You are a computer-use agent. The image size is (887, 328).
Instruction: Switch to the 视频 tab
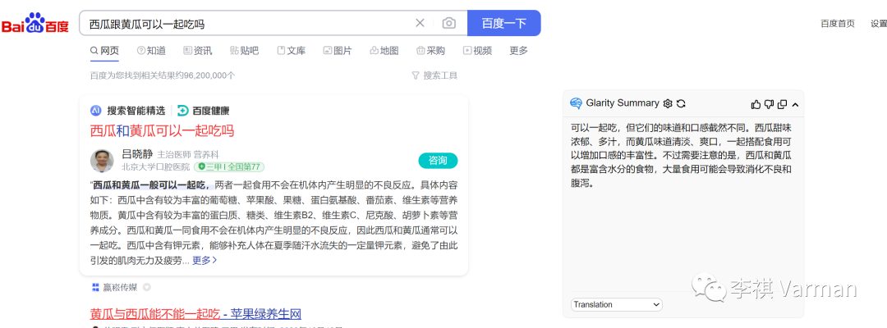click(477, 51)
